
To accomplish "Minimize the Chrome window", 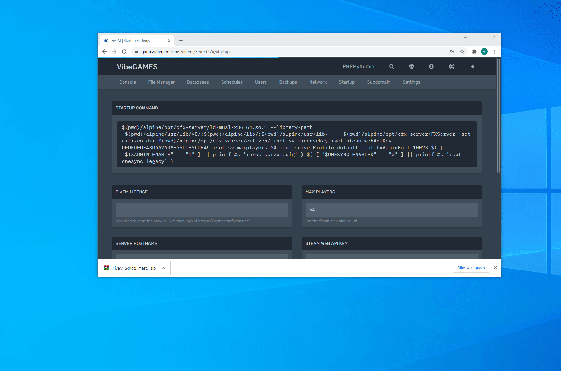I will 465,37.
